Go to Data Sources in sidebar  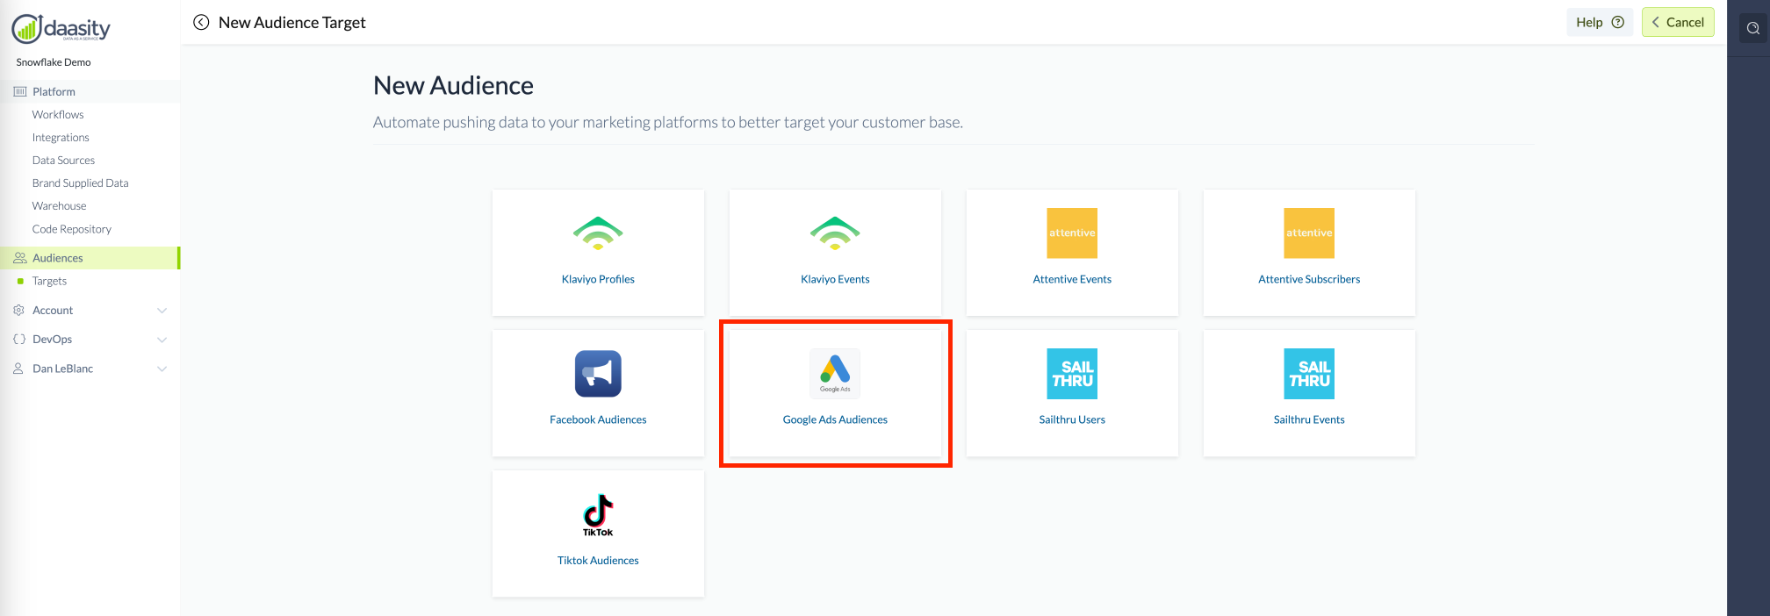click(63, 161)
